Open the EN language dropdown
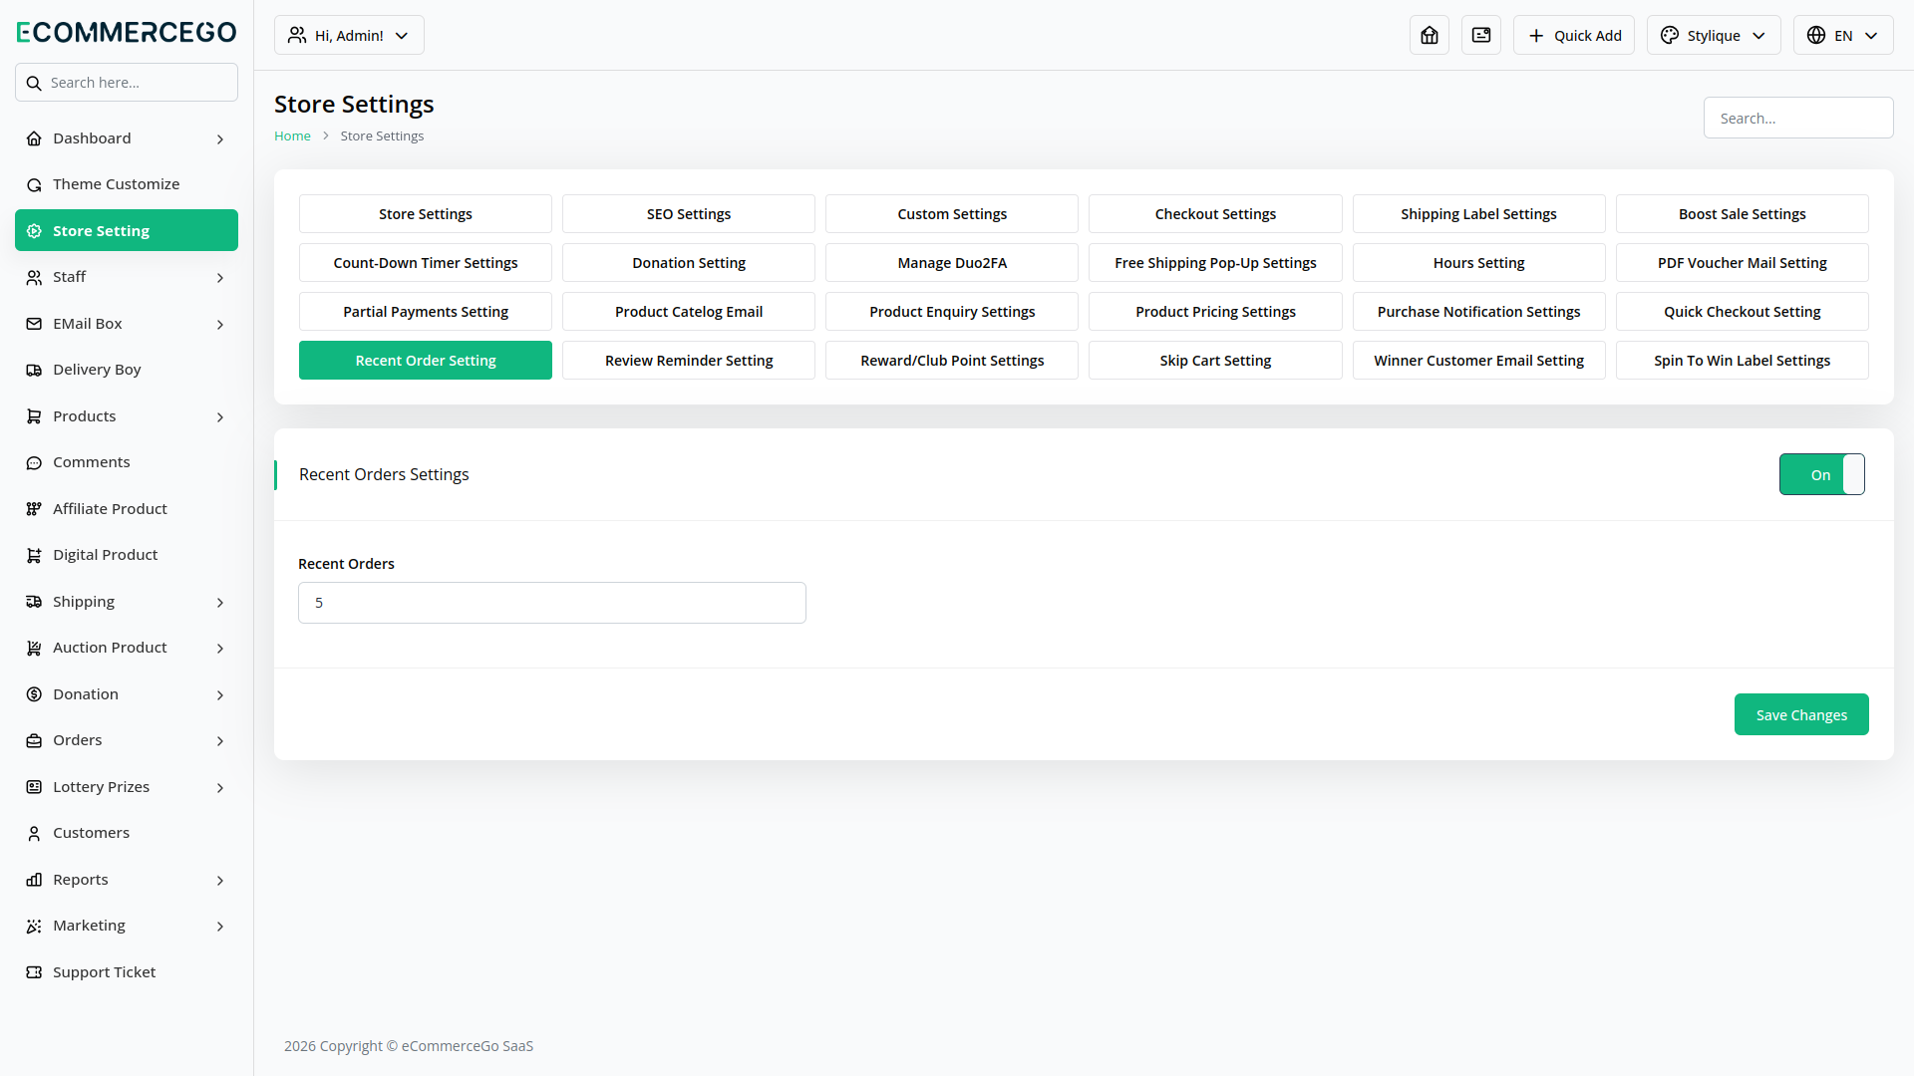Image resolution: width=1914 pixels, height=1076 pixels. click(x=1843, y=35)
